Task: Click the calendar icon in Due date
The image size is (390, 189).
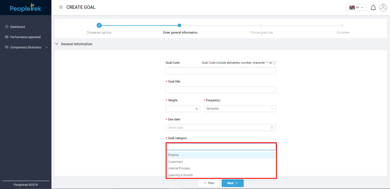Action: (272, 128)
